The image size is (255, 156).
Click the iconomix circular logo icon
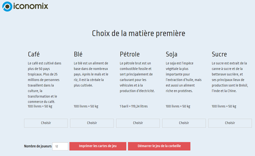(7, 6)
